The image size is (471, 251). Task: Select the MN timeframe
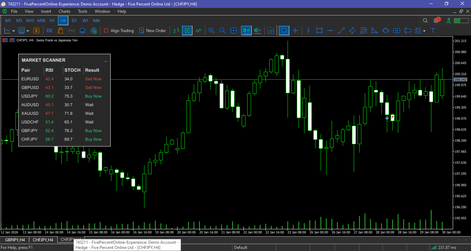tap(97, 21)
